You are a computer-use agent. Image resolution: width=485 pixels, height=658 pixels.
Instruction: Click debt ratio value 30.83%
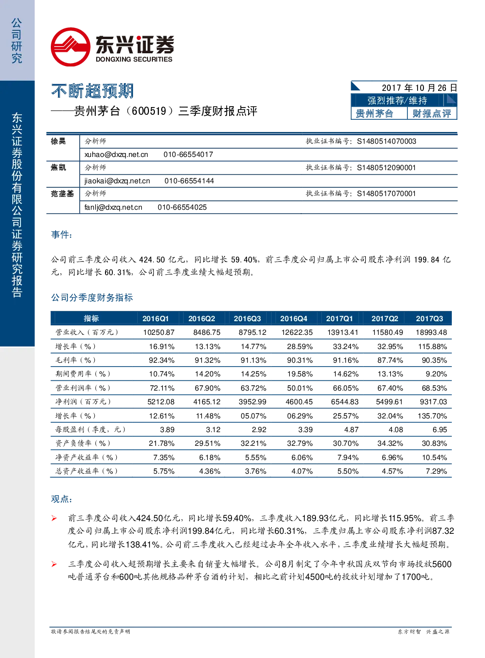(x=434, y=443)
